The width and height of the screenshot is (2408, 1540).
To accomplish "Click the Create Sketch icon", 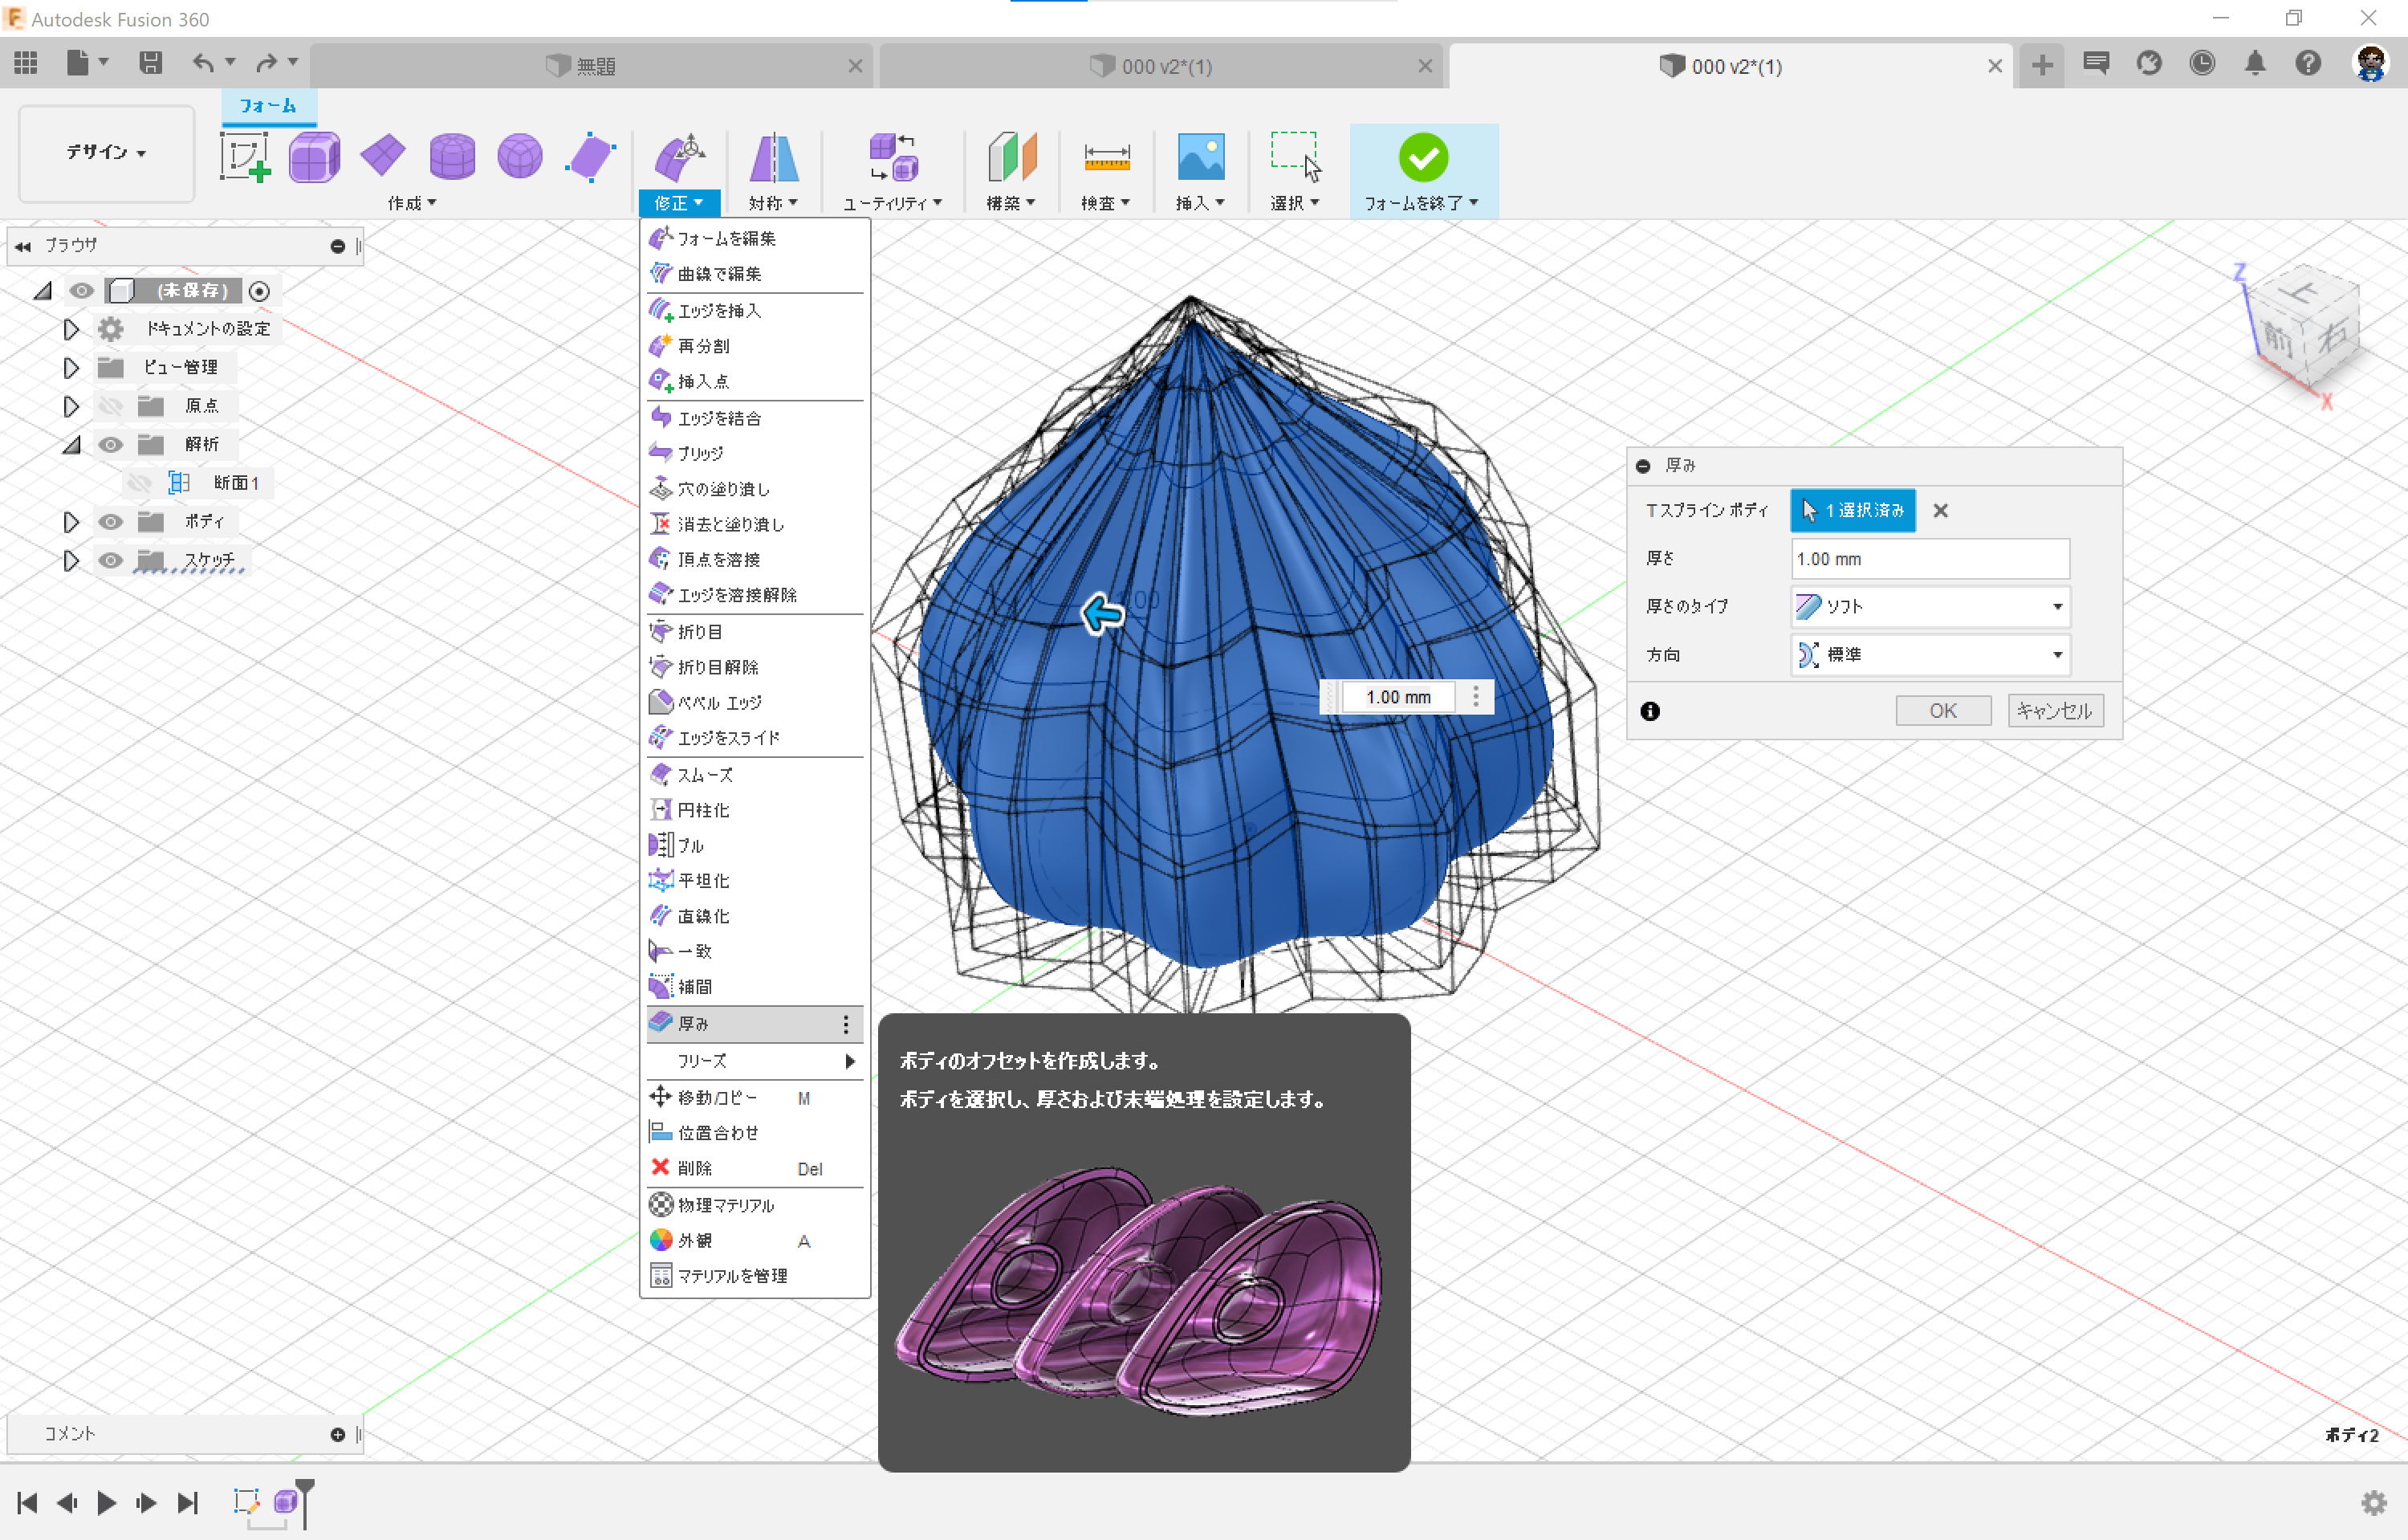I will click(245, 157).
